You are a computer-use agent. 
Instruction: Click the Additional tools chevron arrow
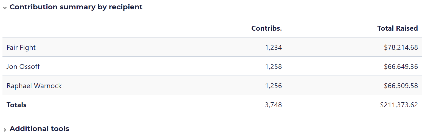pyautogui.click(x=5, y=130)
